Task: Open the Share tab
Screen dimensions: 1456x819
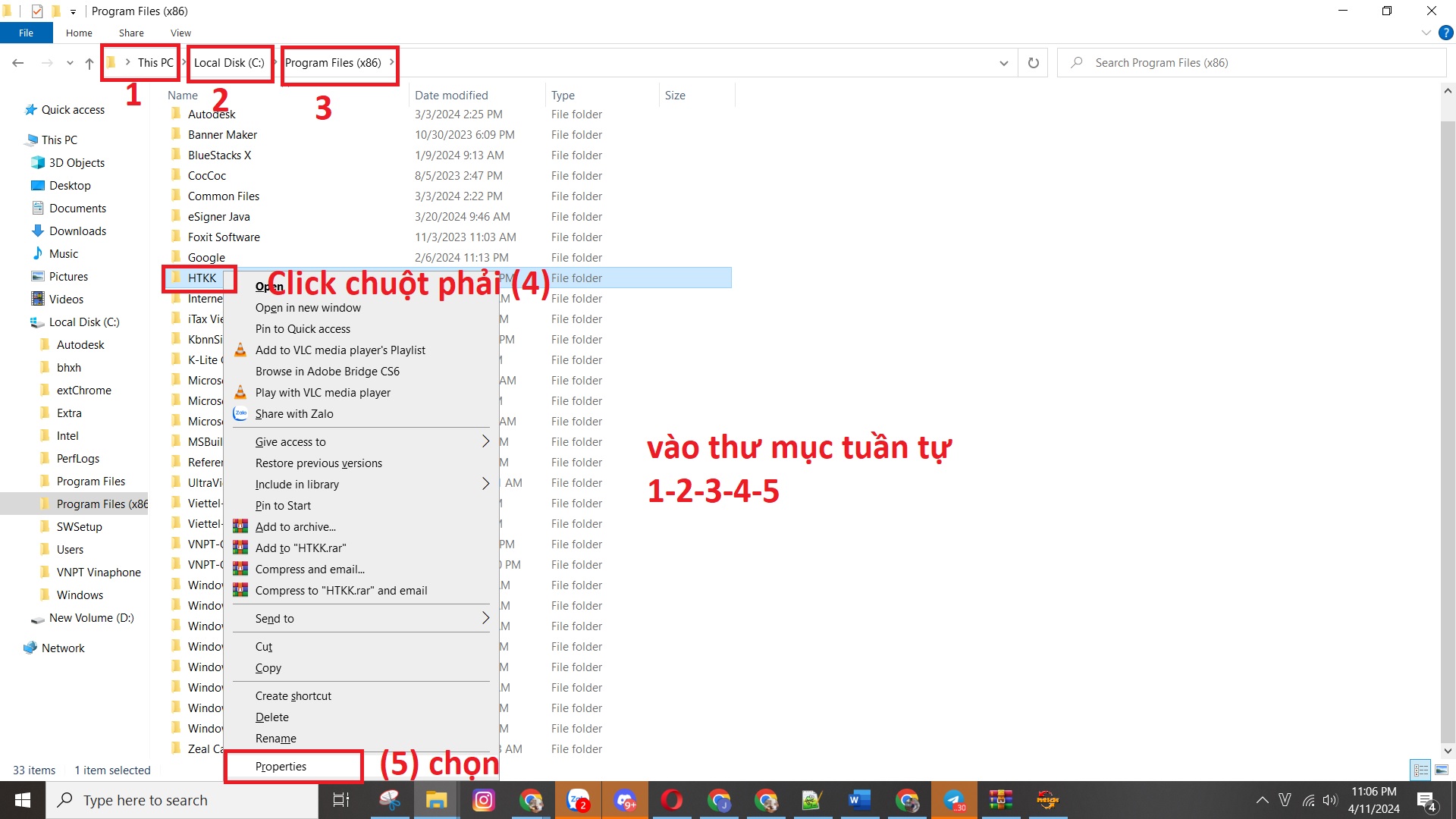Action: point(130,33)
